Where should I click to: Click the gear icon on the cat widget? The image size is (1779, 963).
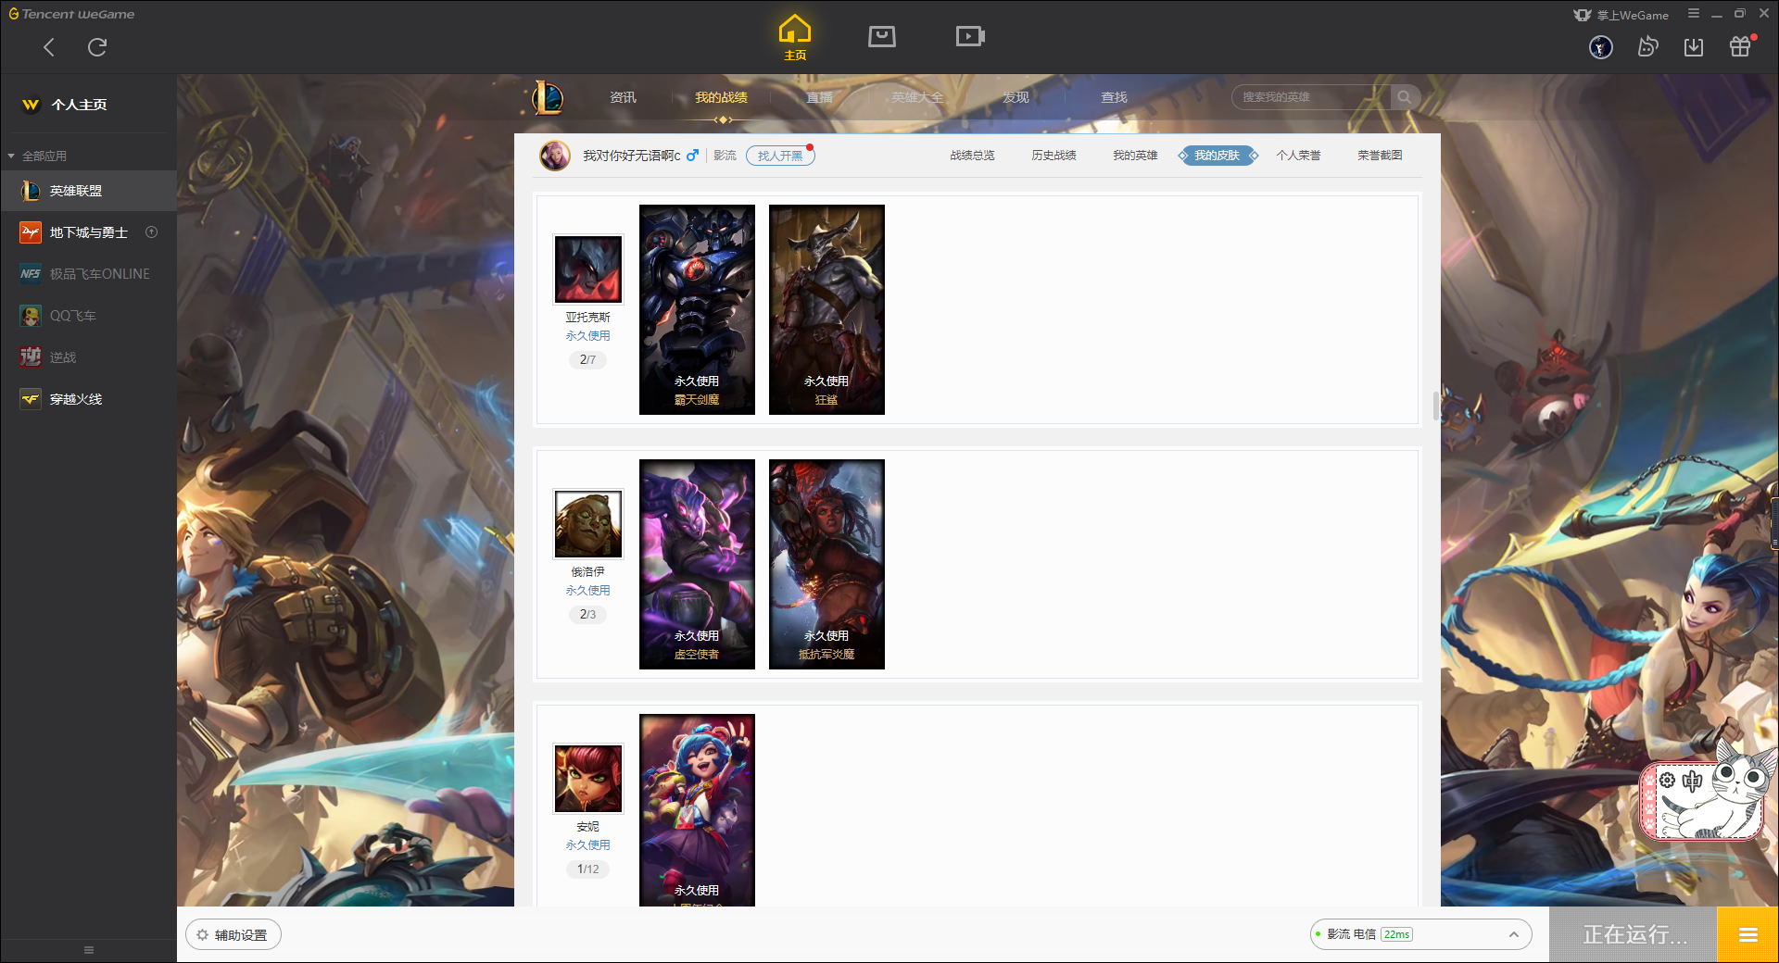click(x=1667, y=781)
